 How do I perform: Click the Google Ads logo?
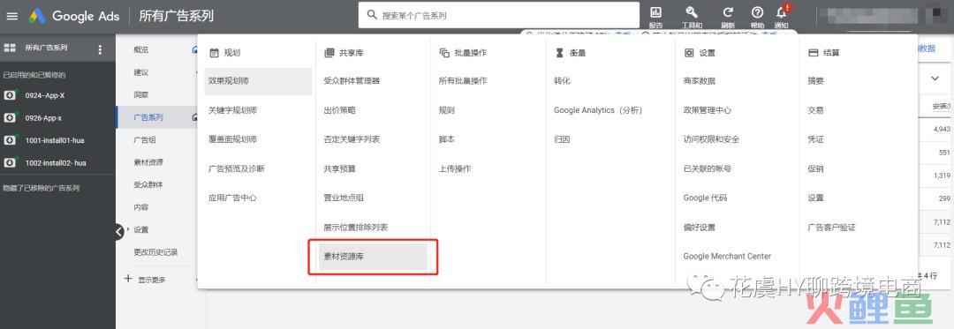click(x=73, y=16)
